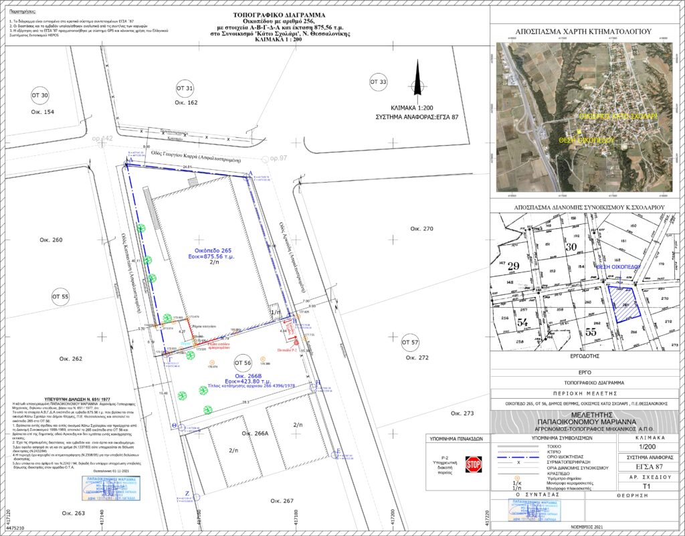
Task: Click the Οικ. 266A label
Action: click(x=255, y=434)
